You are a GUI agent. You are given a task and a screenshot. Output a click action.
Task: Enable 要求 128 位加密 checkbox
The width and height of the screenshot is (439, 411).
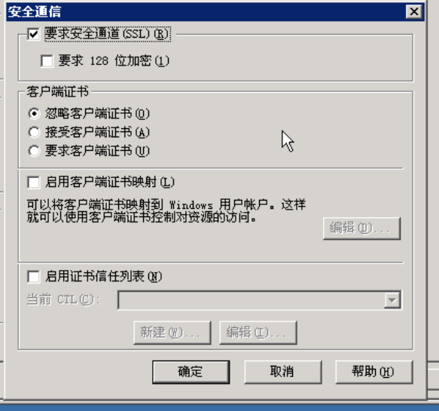tap(47, 61)
